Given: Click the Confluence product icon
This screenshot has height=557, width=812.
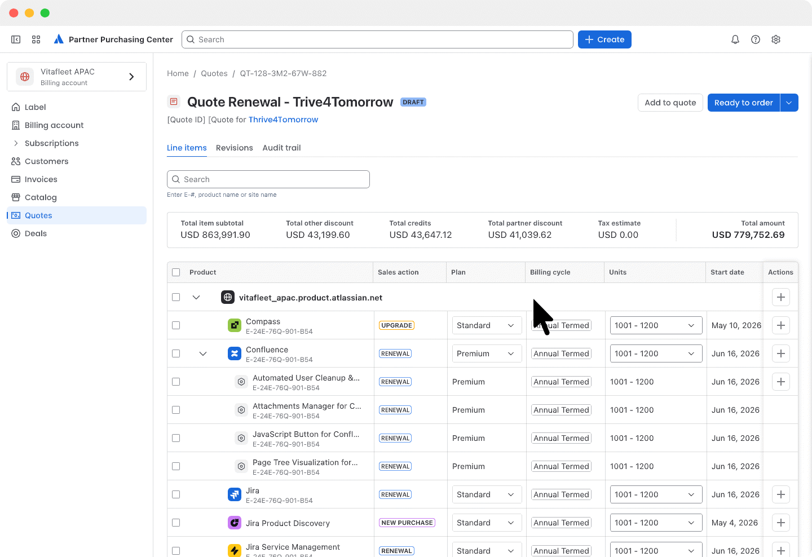Looking at the screenshot, I should click(235, 353).
